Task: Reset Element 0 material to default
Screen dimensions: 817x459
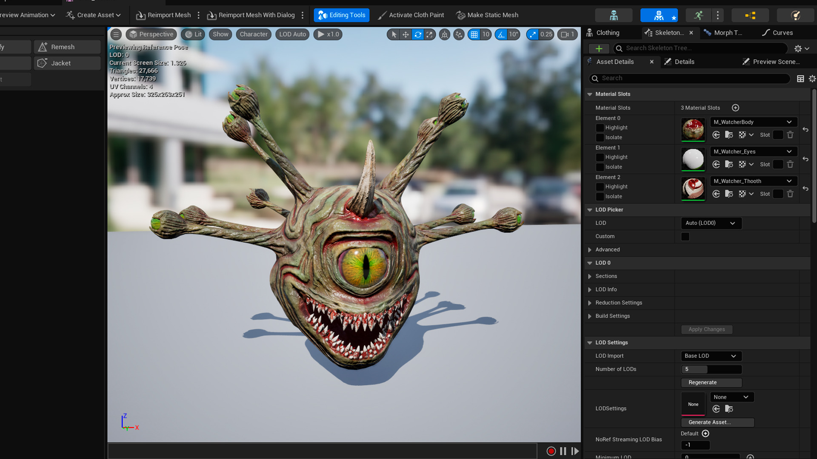Action: click(x=806, y=130)
